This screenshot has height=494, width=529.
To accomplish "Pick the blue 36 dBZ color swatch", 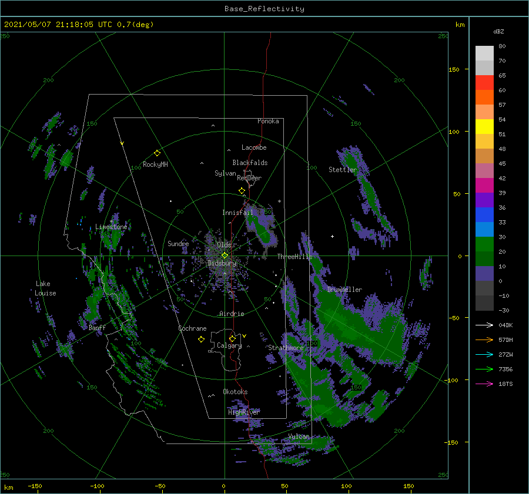I will click(484, 214).
